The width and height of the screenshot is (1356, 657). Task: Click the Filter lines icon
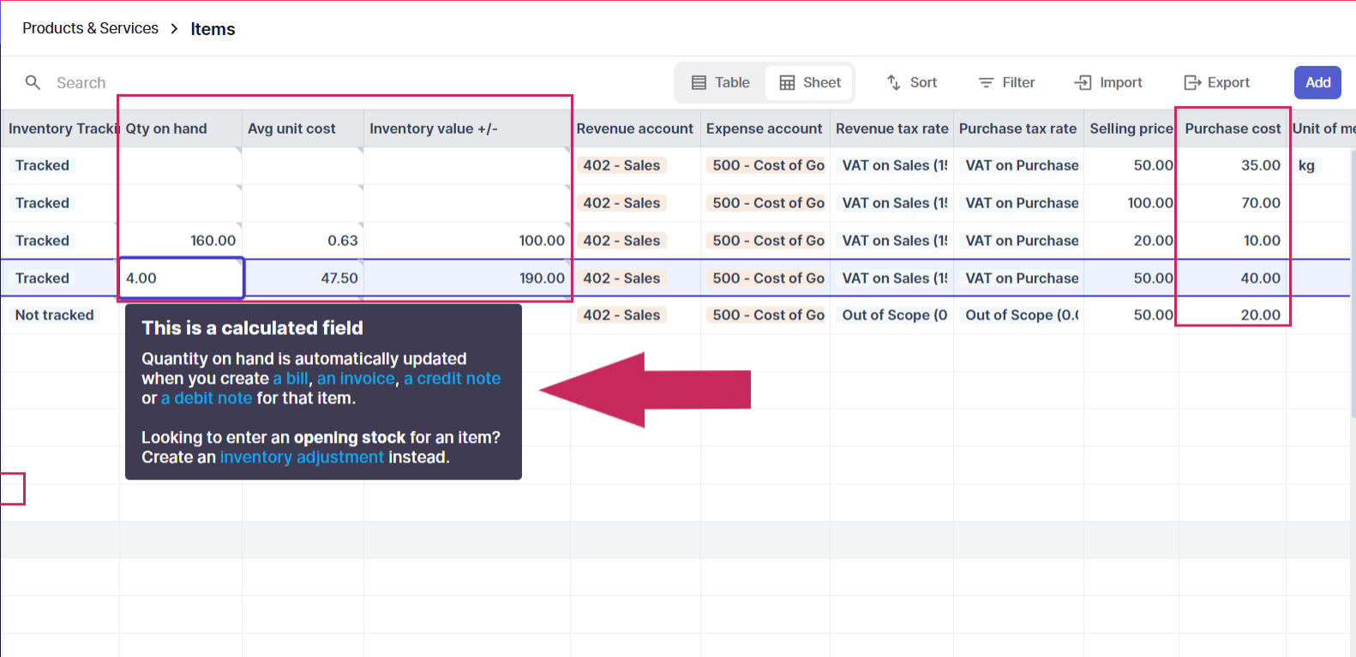[986, 82]
